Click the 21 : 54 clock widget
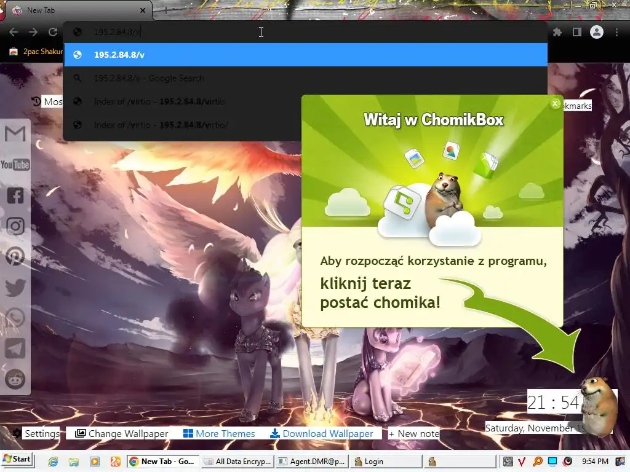The width and height of the screenshot is (630, 472). tap(553, 403)
